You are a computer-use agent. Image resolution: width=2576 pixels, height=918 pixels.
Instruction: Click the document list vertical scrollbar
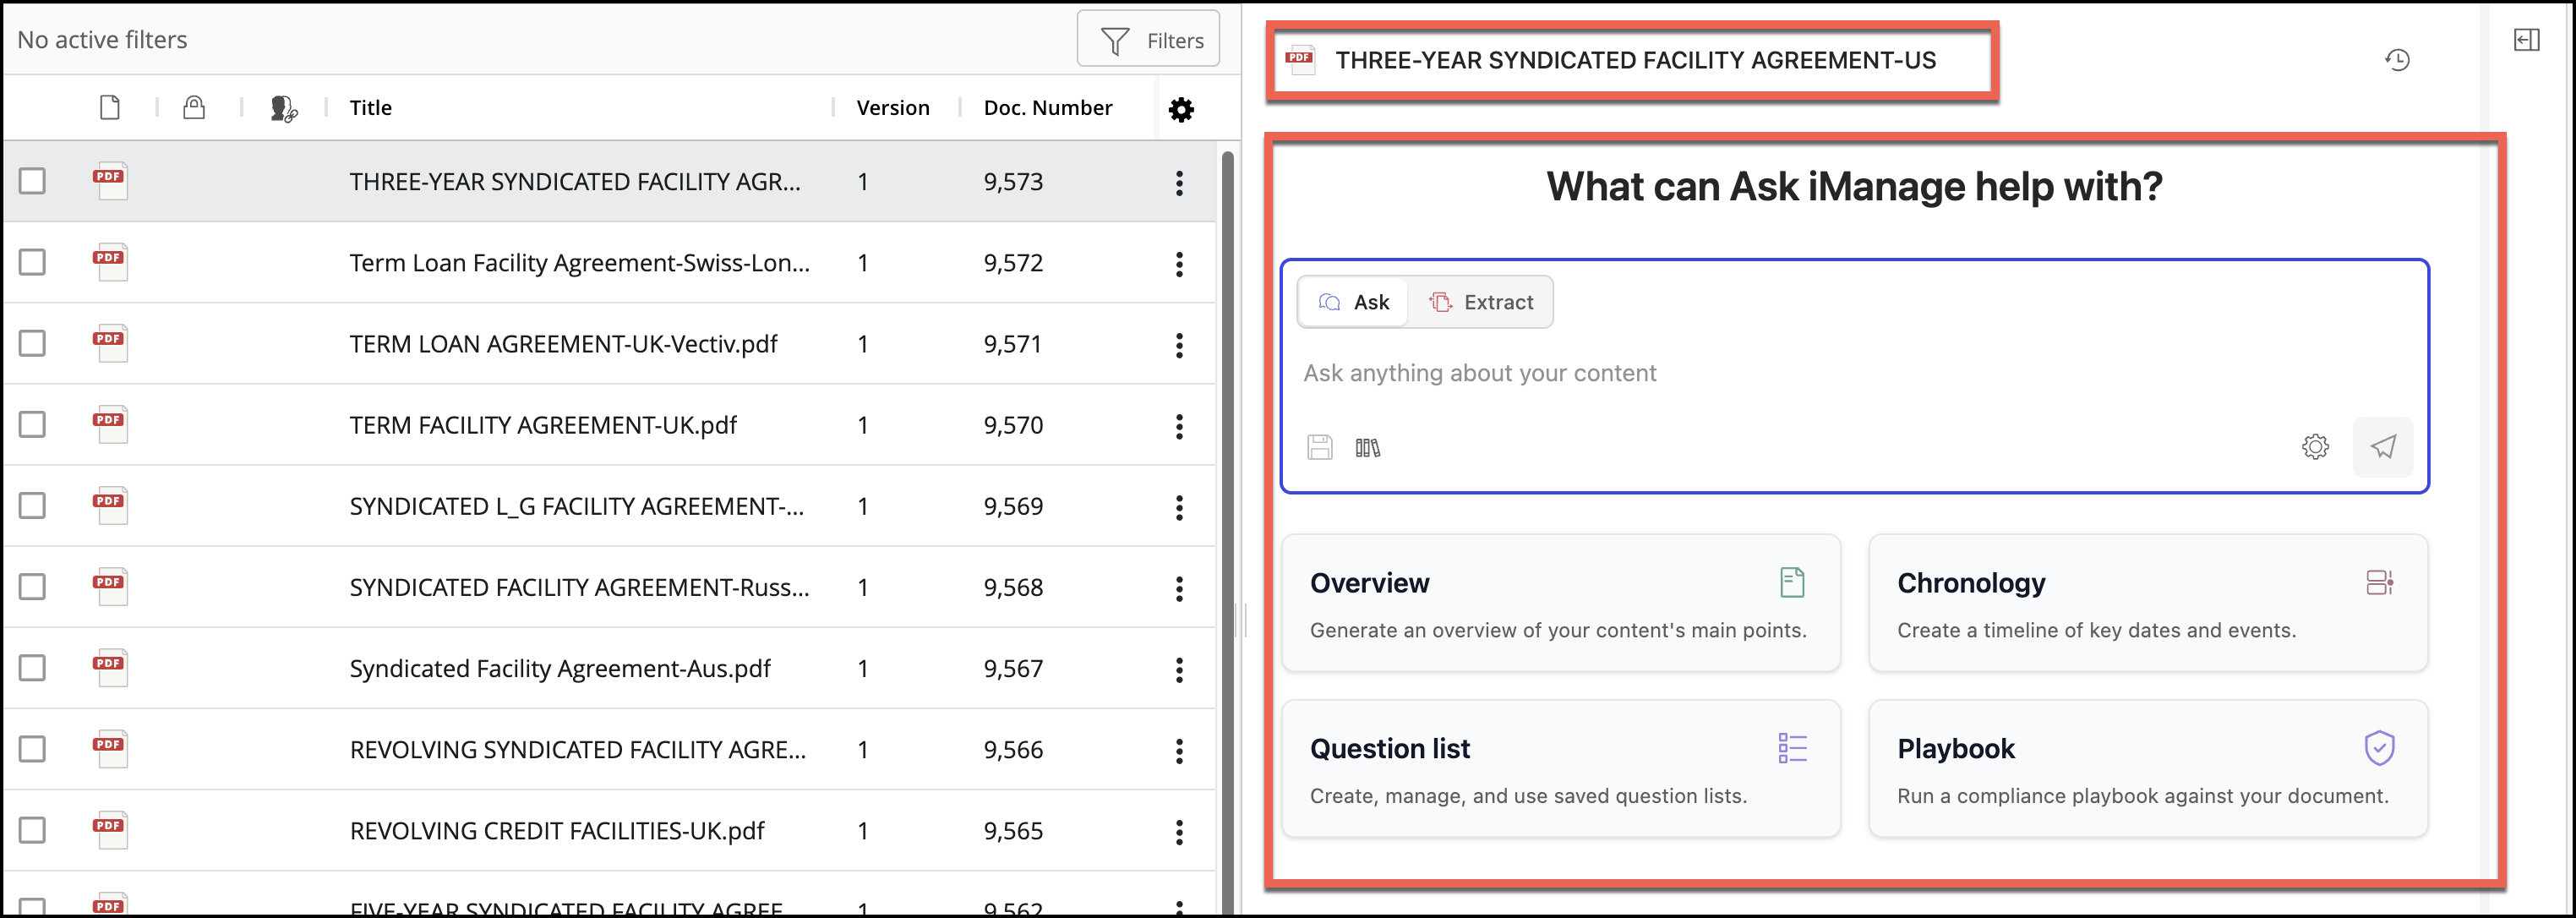[1228, 530]
